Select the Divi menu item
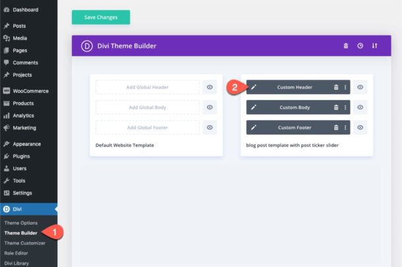Viewport: 402px width, 267px height. pyautogui.click(x=29, y=209)
